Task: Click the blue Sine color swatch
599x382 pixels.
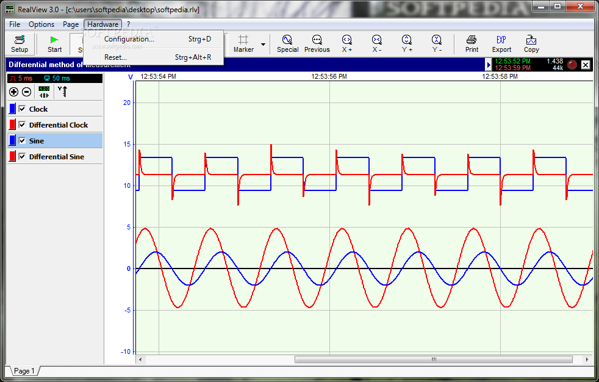Action: (12, 140)
